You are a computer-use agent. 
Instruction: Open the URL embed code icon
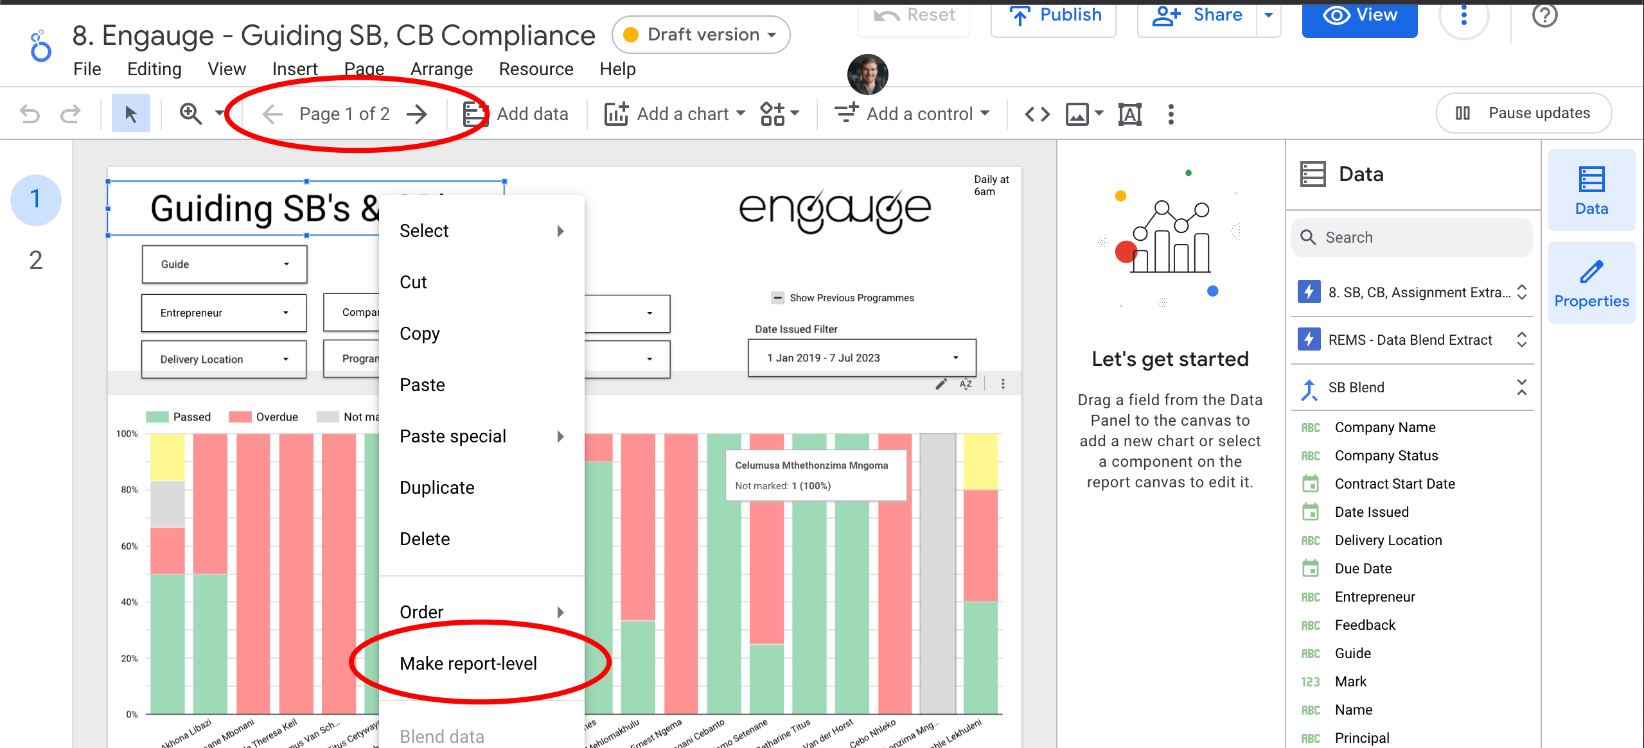(x=1037, y=114)
